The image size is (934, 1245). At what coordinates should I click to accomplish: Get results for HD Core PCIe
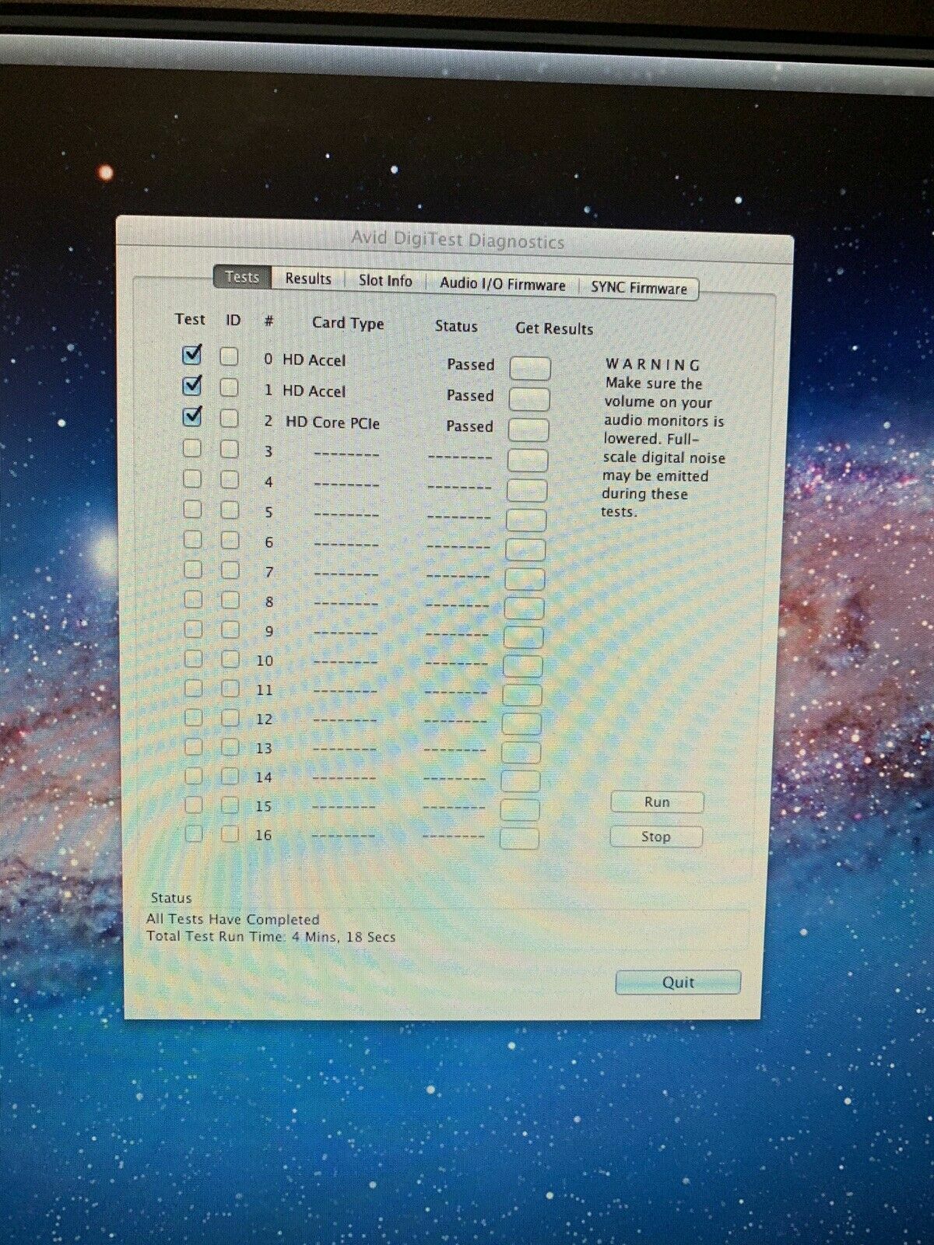coord(528,430)
